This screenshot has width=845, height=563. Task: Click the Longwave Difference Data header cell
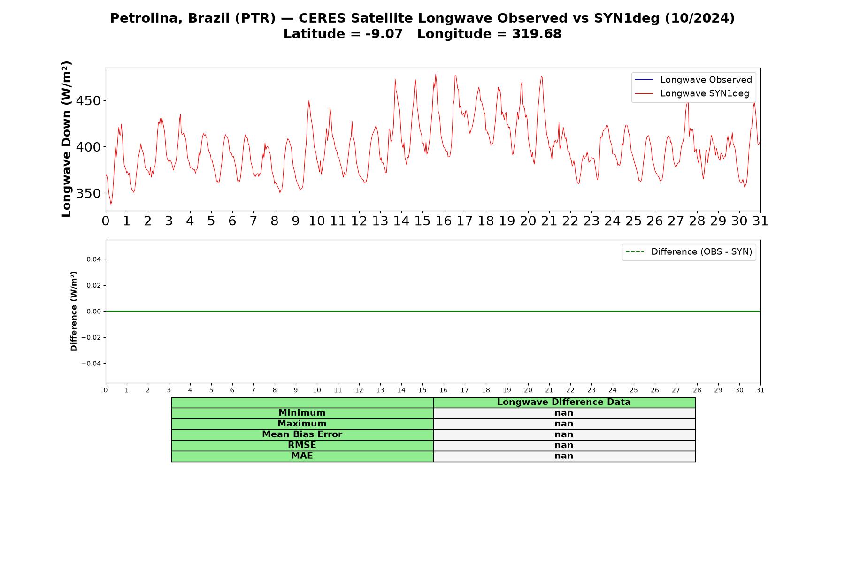click(564, 403)
